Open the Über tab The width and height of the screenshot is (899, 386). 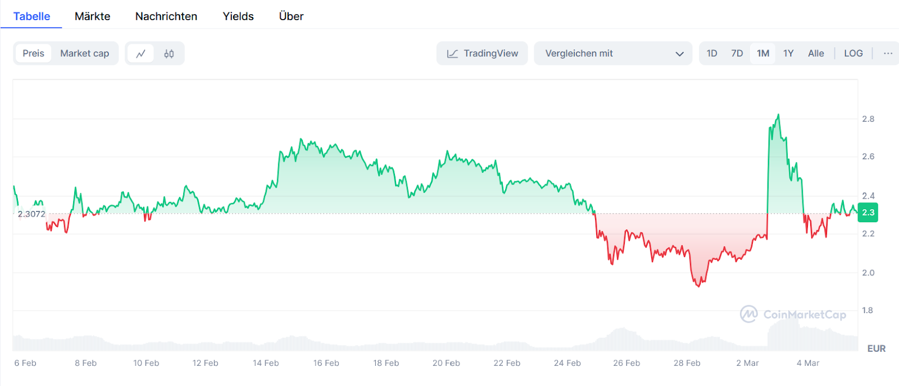tap(291, 16)
